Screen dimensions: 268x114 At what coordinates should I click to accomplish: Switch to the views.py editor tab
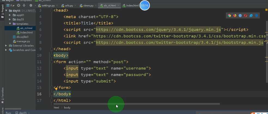tap(88, 5)
